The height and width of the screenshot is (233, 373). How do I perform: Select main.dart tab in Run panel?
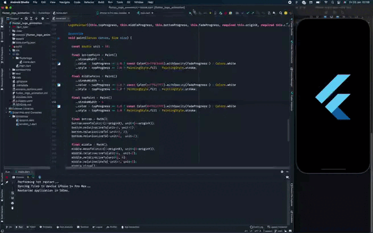pyautogui.click(x=23, y=172)
